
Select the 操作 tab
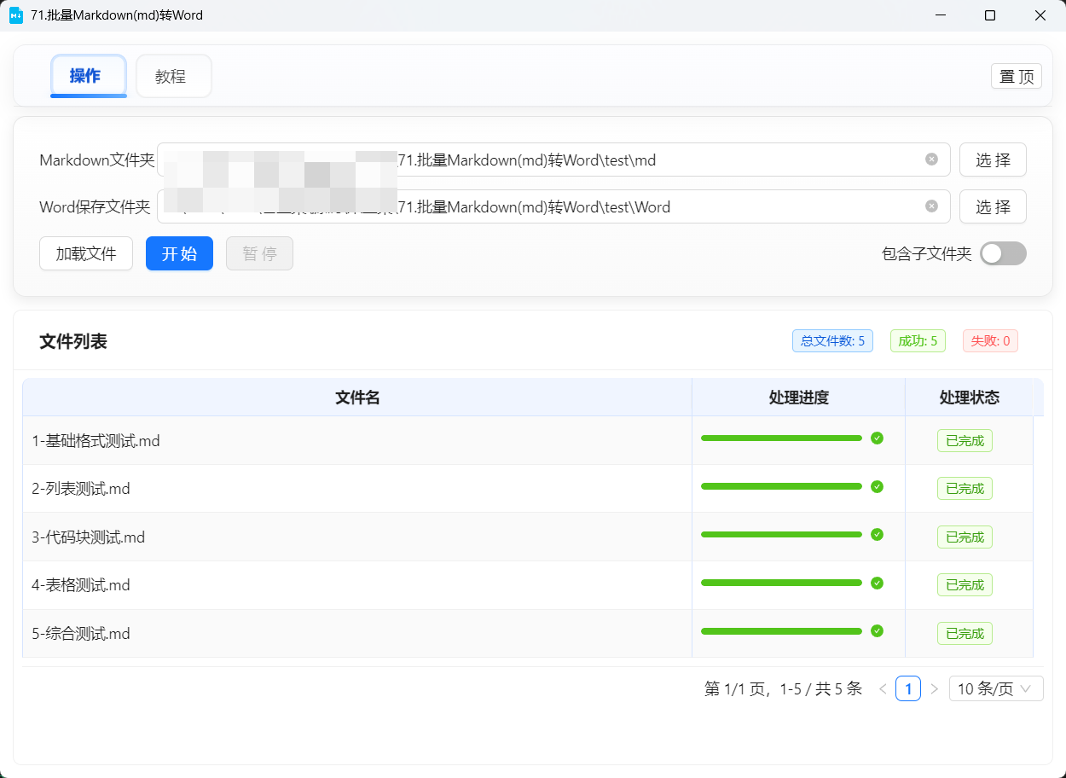[x=88, y=76]
